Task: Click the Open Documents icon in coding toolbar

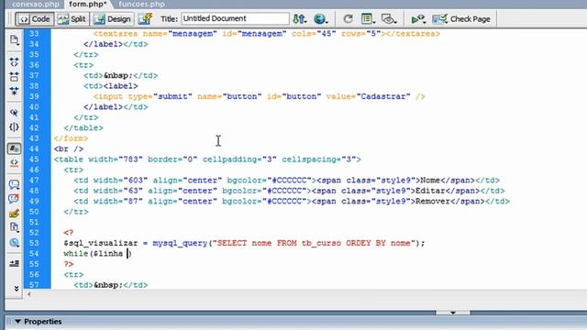Action: click(x=14, y=39)
